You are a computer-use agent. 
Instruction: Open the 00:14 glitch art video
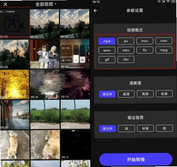click(x=45, y=84)
